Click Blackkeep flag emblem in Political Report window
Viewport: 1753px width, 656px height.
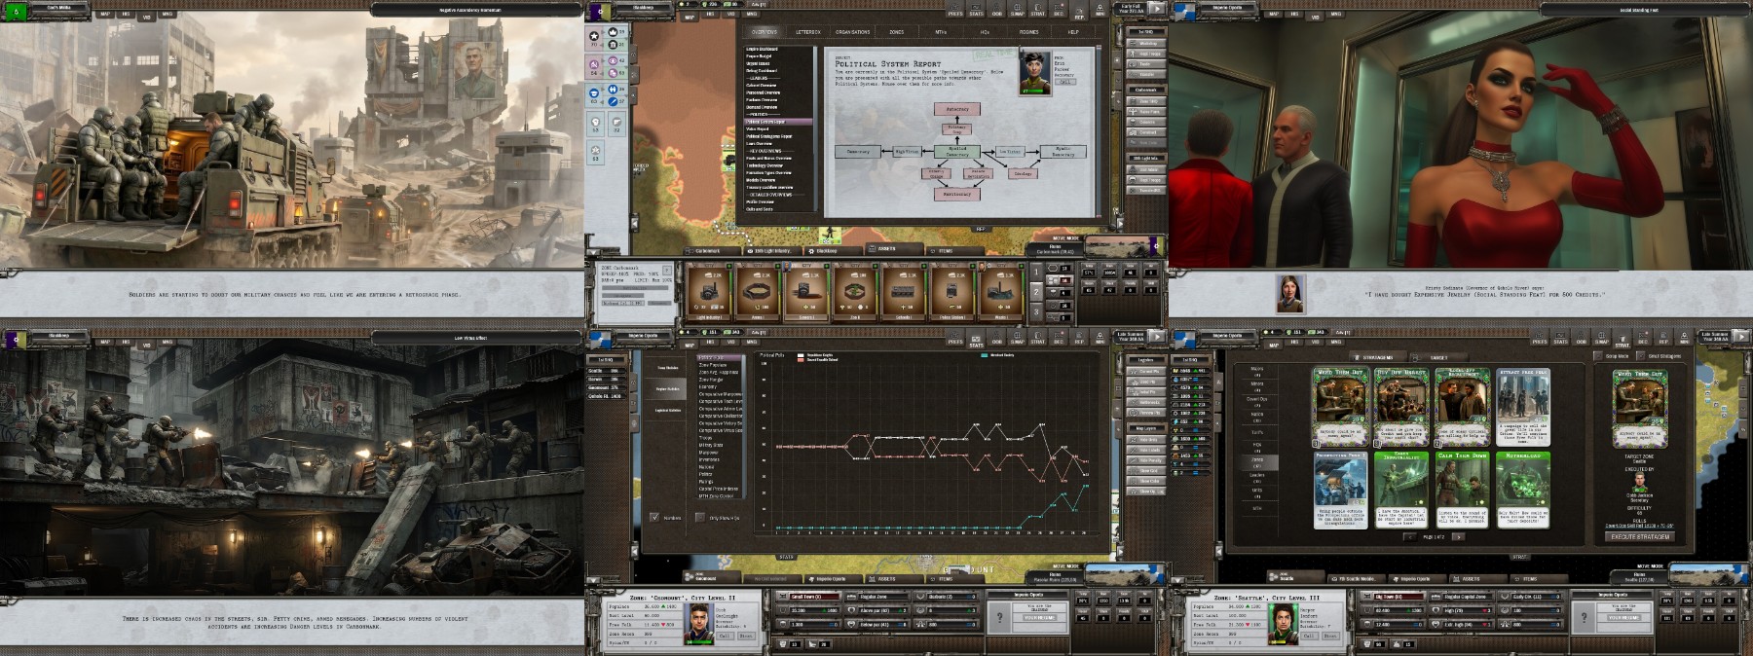coord(600,12)
